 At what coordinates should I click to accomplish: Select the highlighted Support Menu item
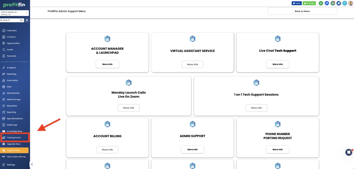pyautogui.click(x=15, y=150)
